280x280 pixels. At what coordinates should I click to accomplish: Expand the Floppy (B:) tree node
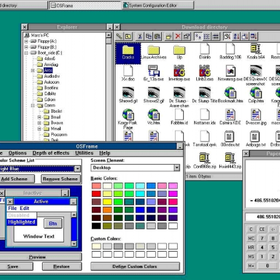tap(26, 47)
